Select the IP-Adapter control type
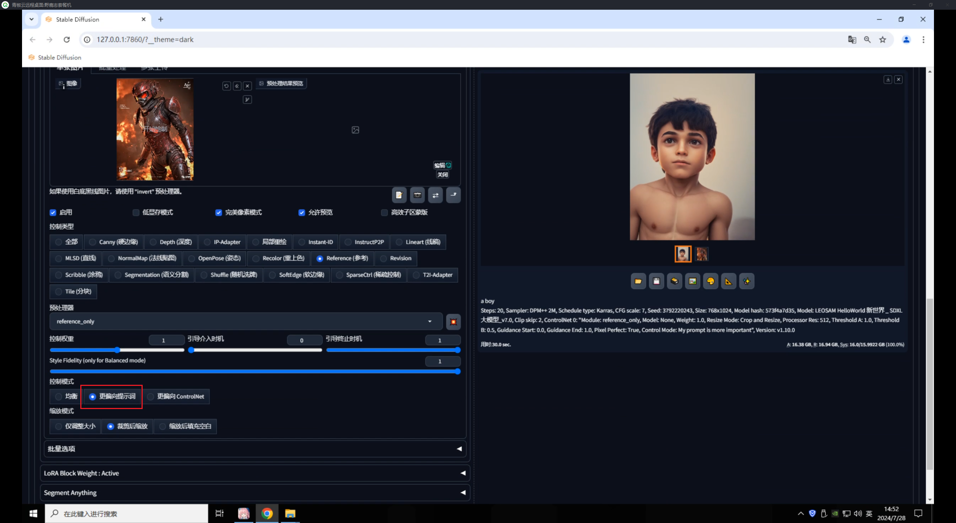This screenshot has width=956, height=523. 222,242
